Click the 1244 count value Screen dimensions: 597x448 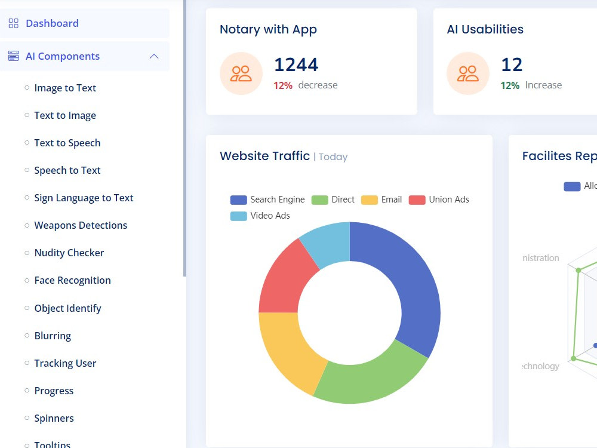pyautogui.click(x=296, y=65)
